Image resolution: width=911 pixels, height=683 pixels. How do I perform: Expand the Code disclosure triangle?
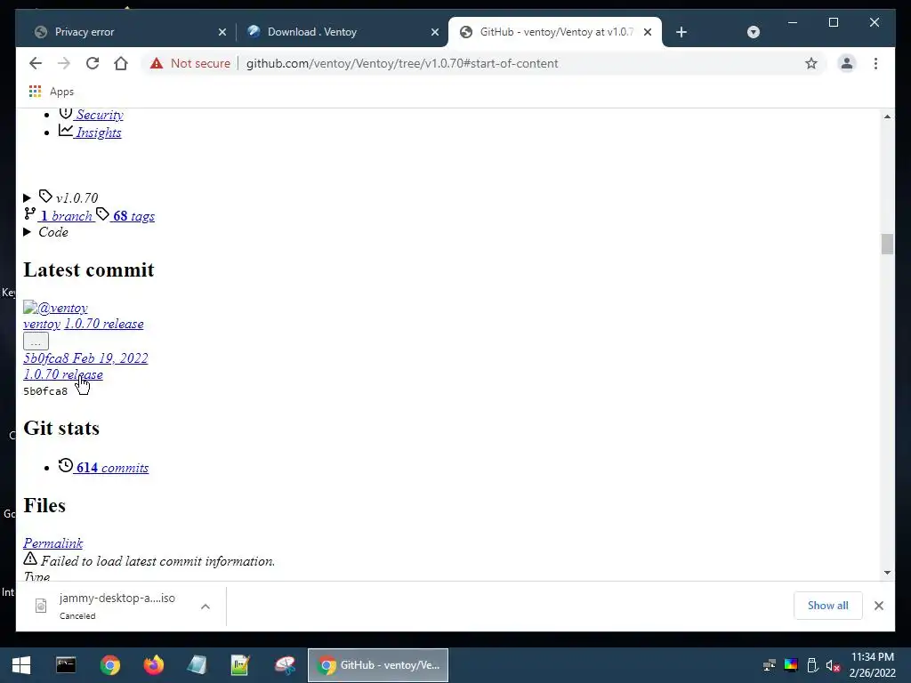click(27, 232)
